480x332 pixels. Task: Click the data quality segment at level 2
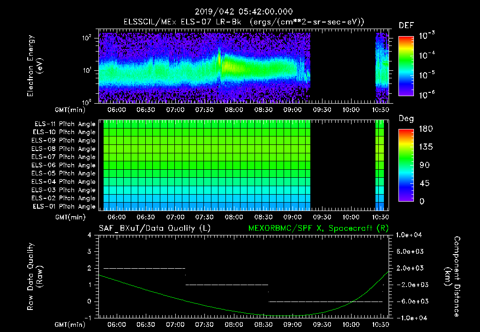click(144, 268)
